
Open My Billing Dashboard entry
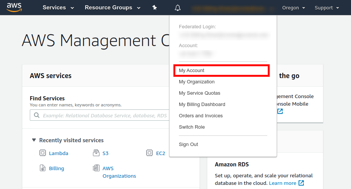point(202,104)
